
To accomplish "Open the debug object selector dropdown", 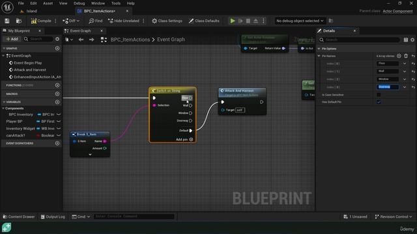I will click(x=300, y=21).
